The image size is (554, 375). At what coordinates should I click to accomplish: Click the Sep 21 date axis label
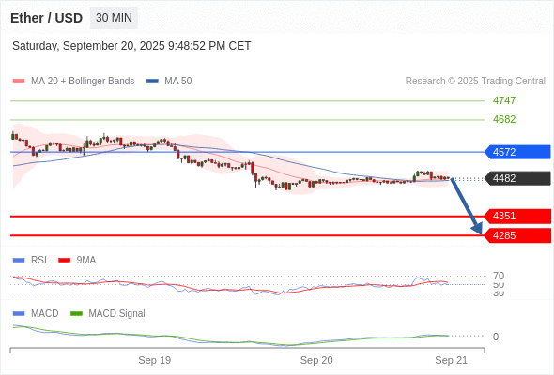452,360
